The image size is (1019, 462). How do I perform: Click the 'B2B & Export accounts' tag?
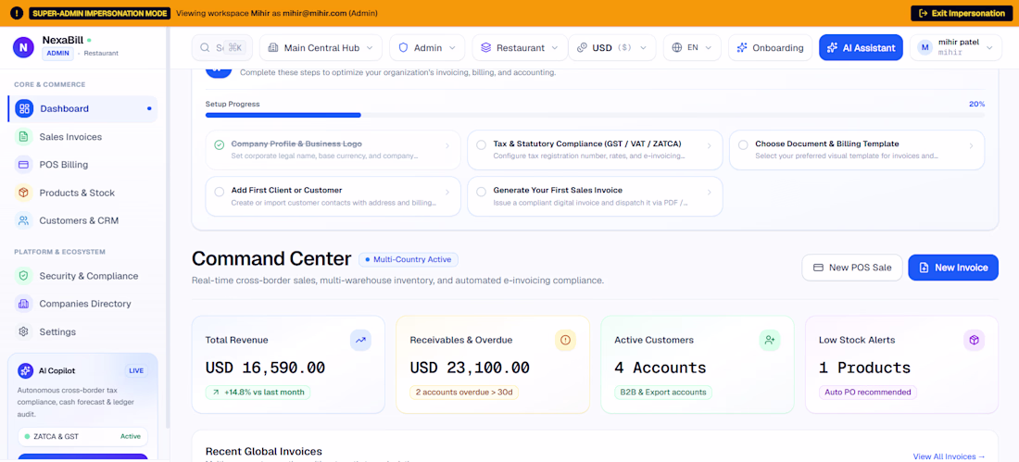point(663,393)
